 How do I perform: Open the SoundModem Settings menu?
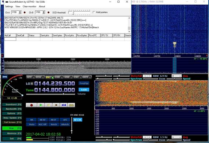(9, 7)
